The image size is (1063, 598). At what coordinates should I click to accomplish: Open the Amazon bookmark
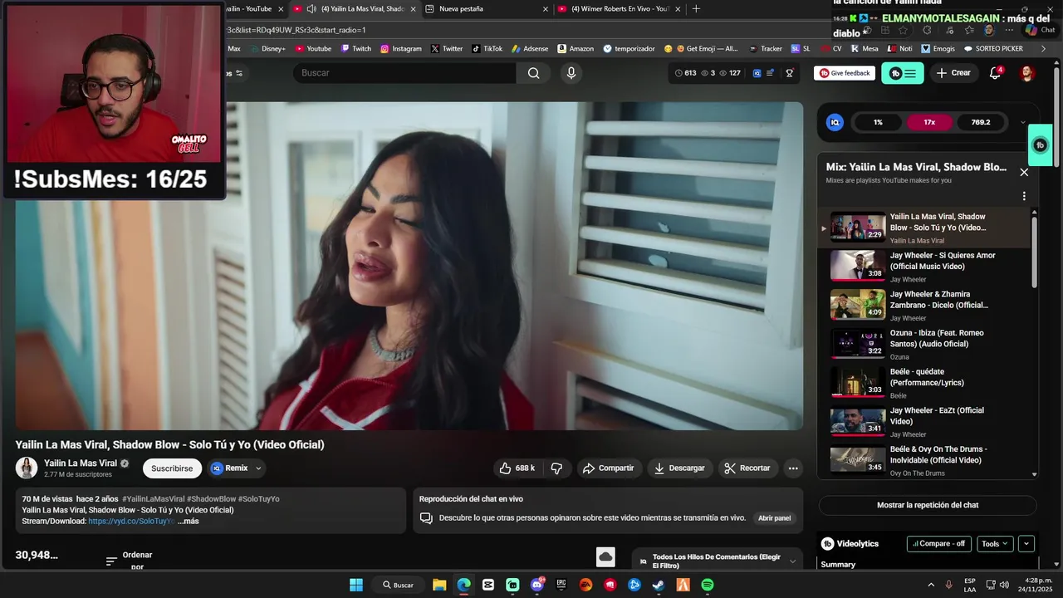pyautogui.click(x=576, y=49)
